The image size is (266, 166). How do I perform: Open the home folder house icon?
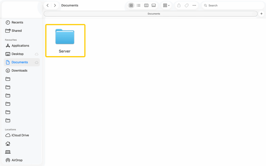8,143
